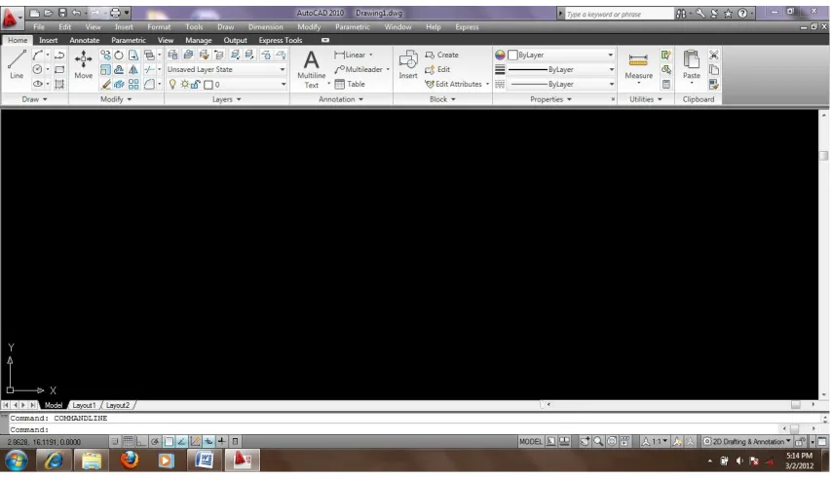Image resolution: width=832 pixels, height=479 pixels.
Task: Click the Help question mark icon
Action: [742, 14]
